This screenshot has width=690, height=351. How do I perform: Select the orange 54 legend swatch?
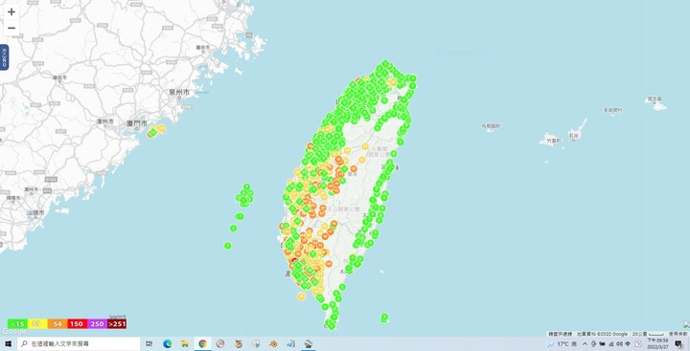pyautogui.click(x=57, y=324)
